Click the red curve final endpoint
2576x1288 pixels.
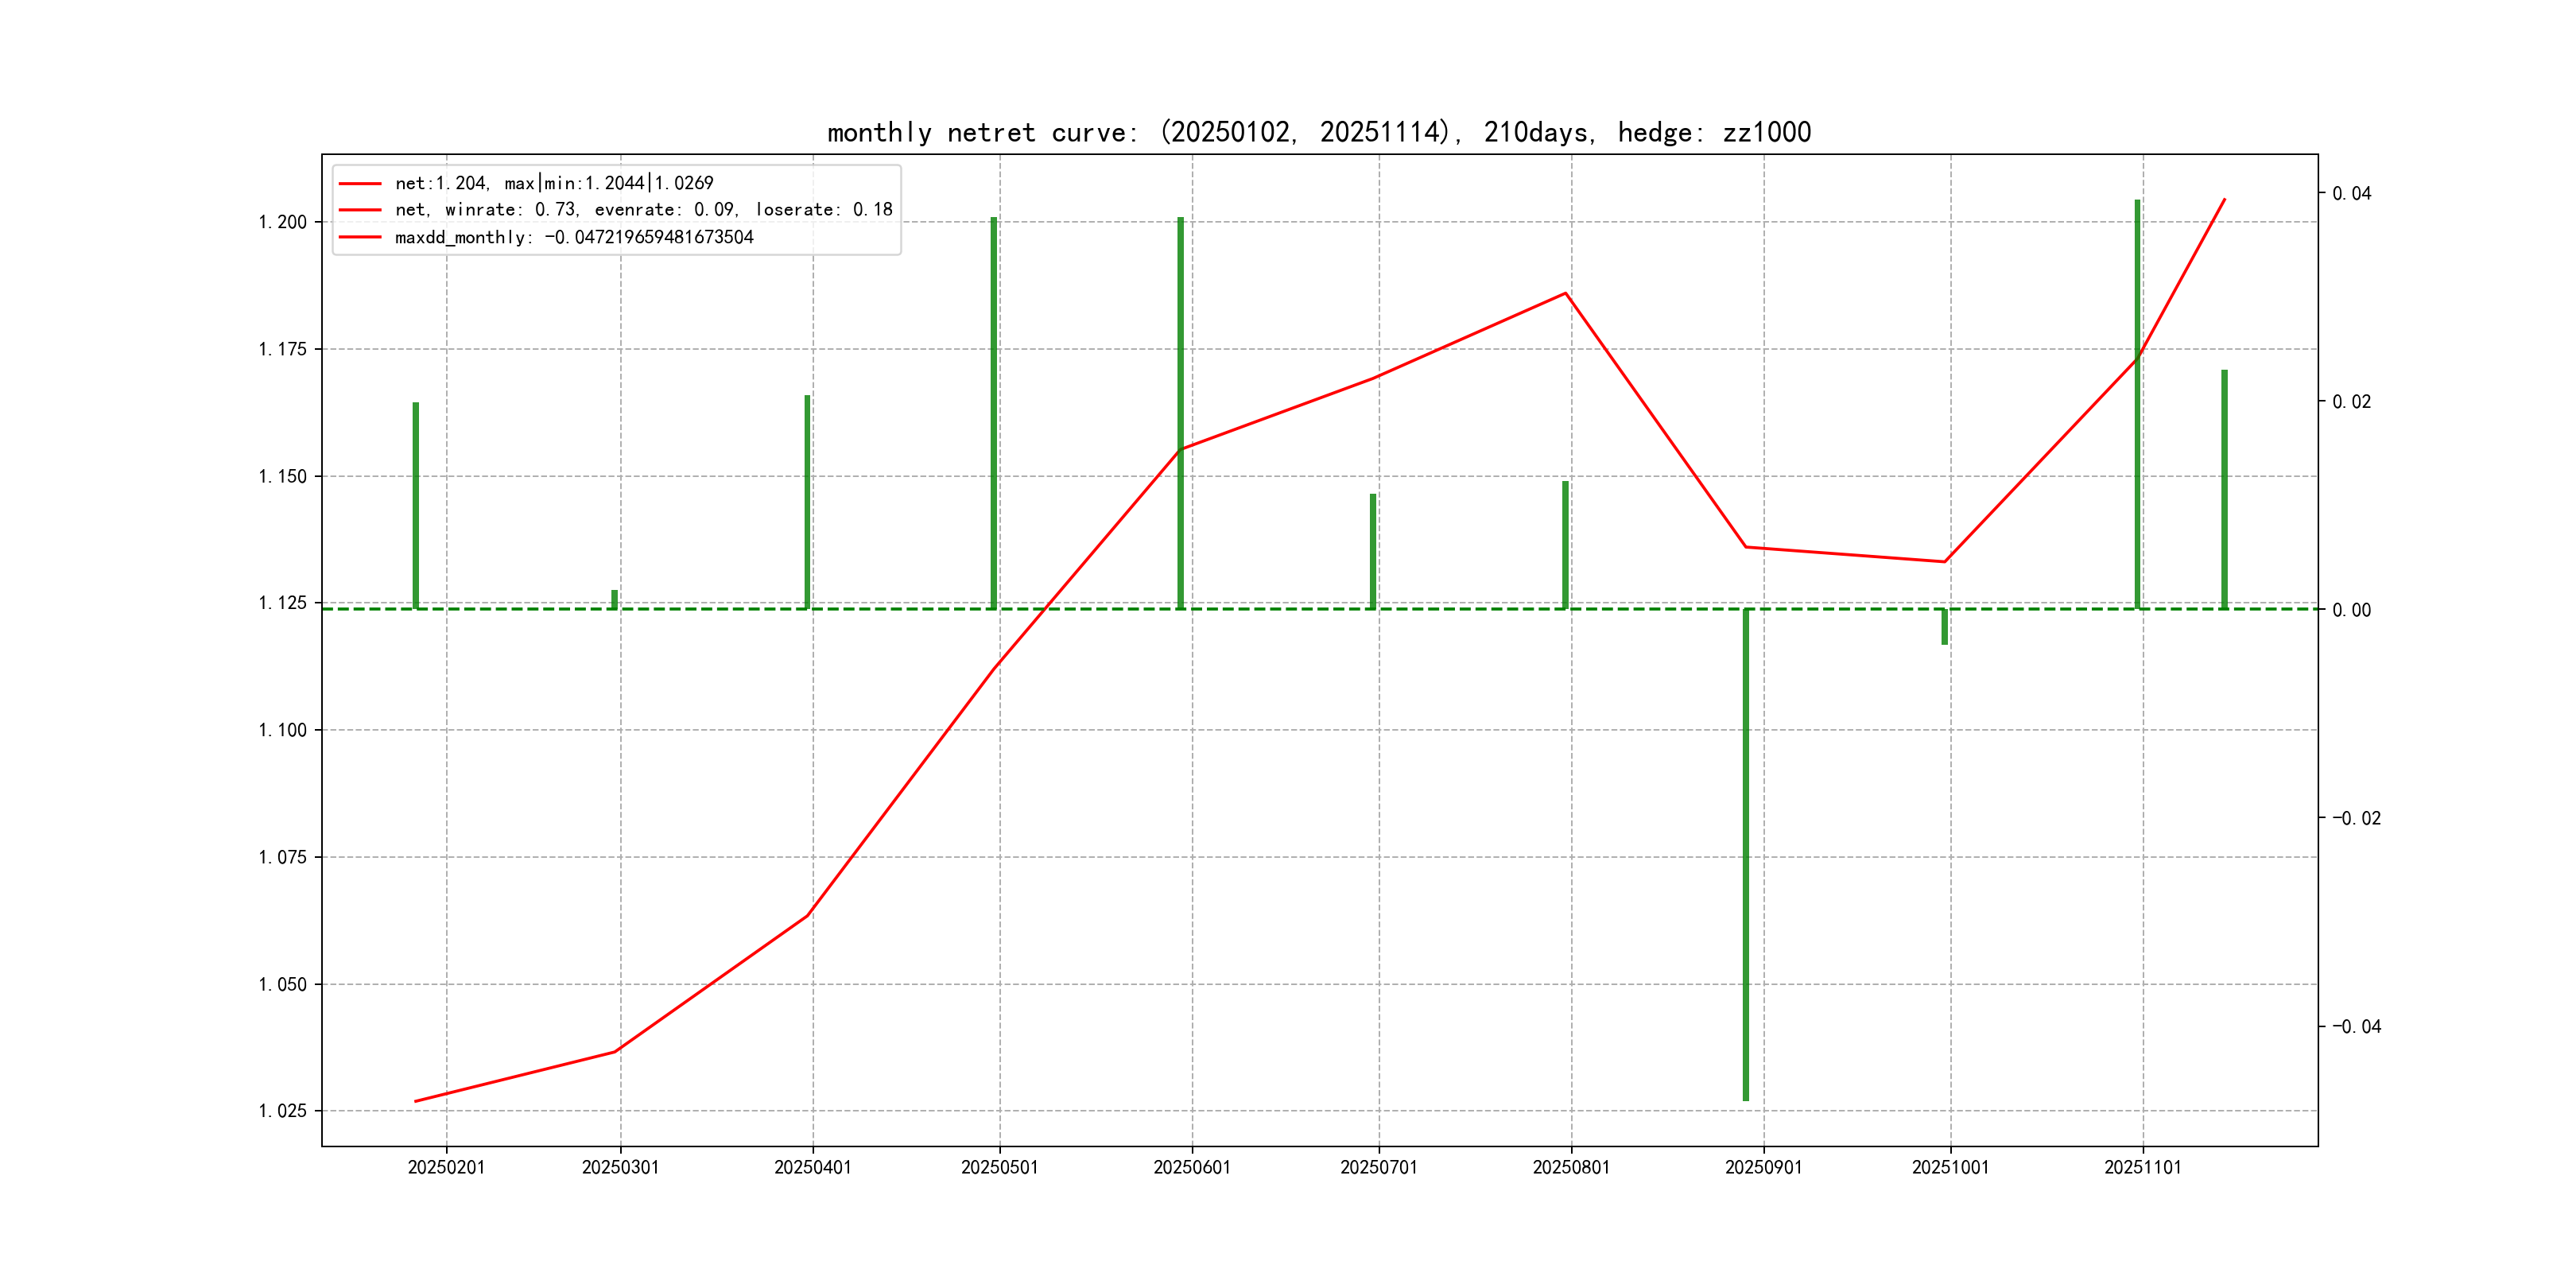2224,199
